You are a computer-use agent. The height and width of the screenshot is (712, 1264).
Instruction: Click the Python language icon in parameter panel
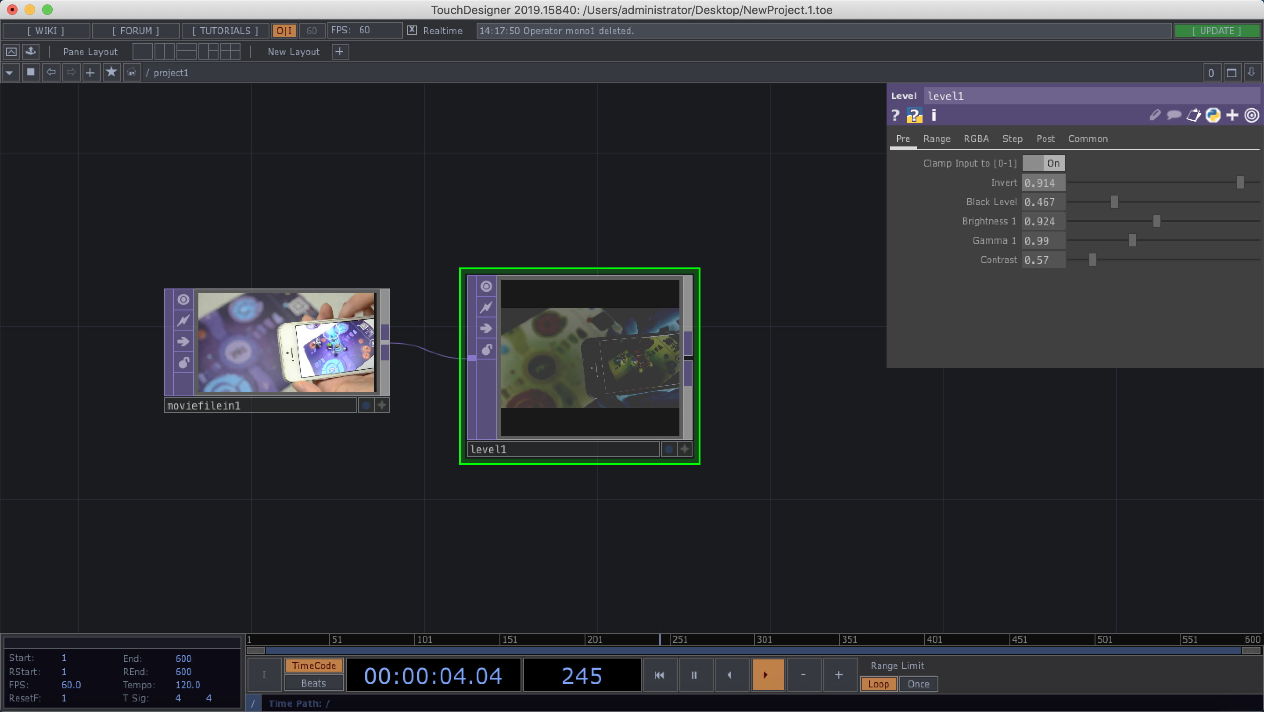click(1213, 115)
